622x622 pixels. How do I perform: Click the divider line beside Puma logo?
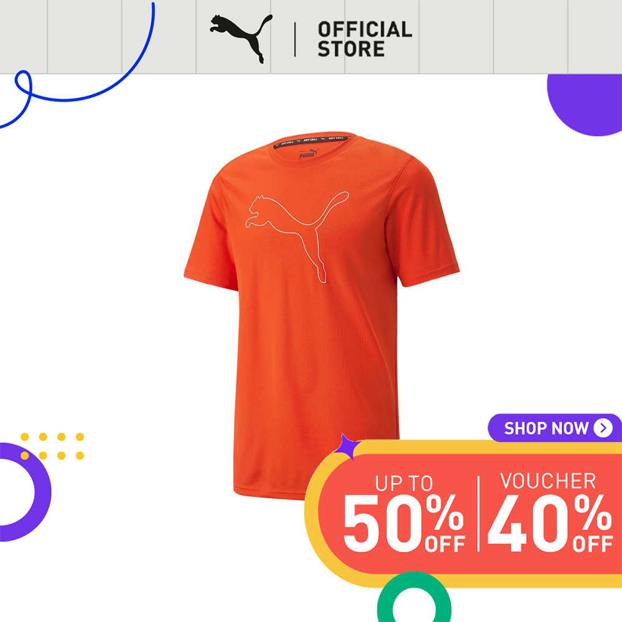[295, 39]
